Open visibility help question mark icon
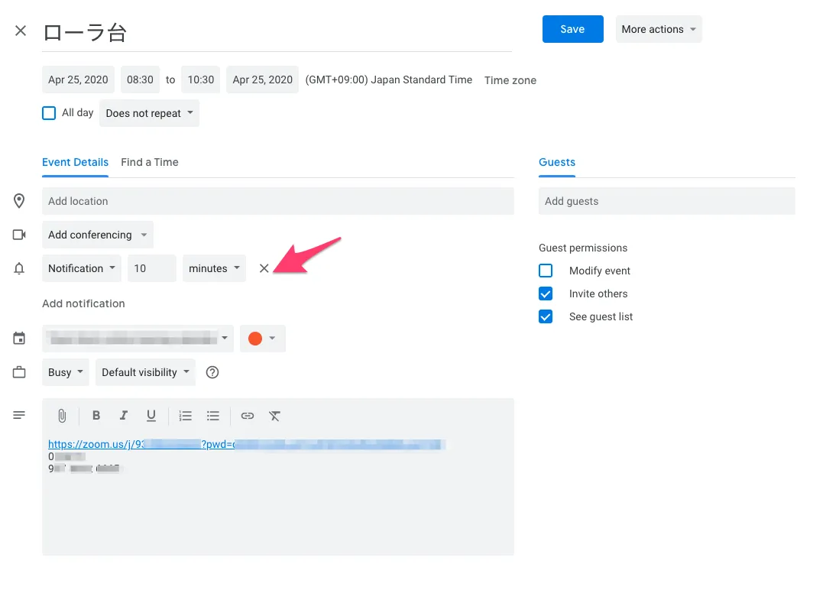The height and width of the screenshot is (600, 839). 213,372
